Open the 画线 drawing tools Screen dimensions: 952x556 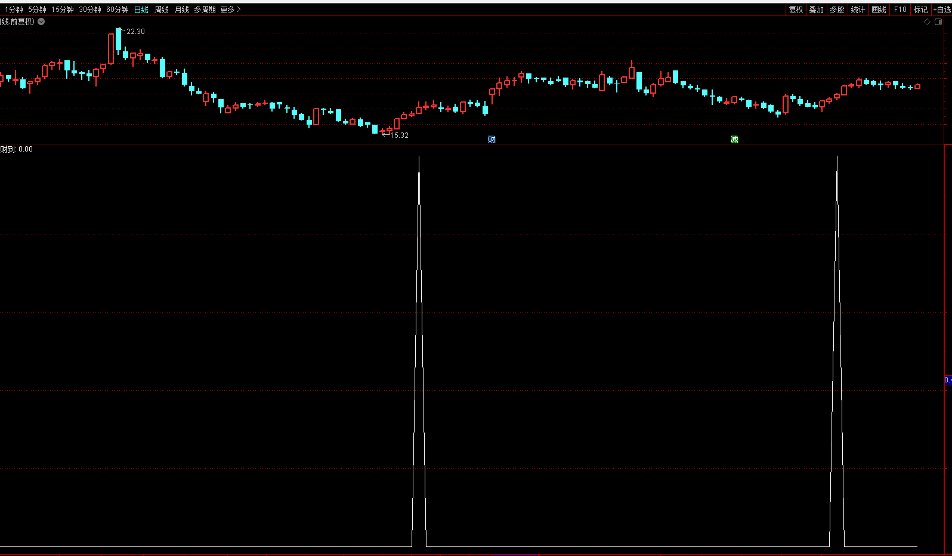879,10
